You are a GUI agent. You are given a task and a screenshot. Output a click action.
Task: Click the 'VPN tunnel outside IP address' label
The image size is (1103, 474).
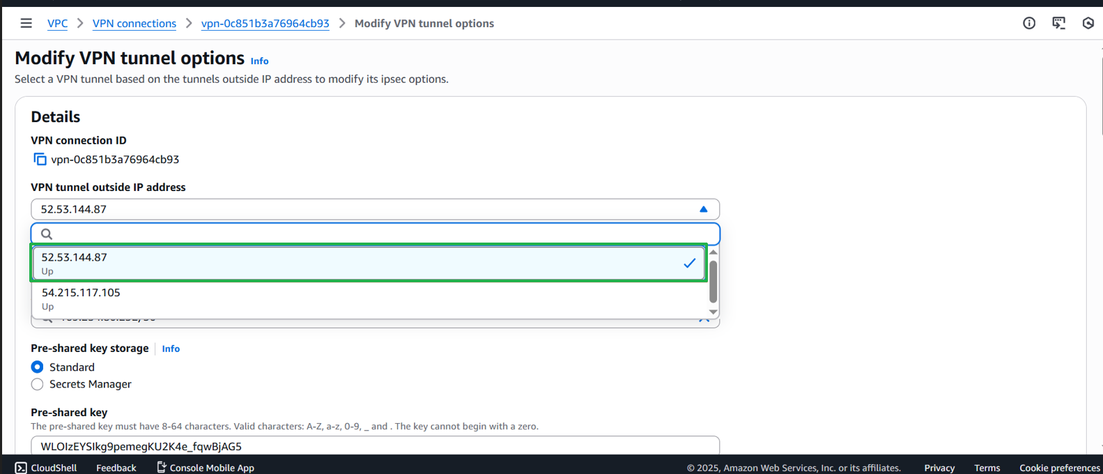coord(108,187)
